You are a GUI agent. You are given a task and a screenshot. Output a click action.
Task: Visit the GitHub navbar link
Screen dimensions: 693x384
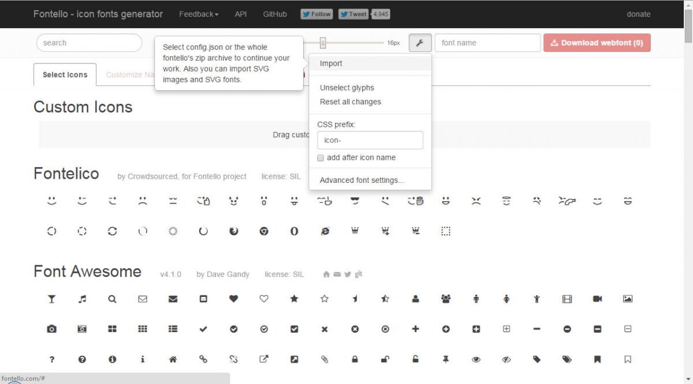tap(275, 14)
